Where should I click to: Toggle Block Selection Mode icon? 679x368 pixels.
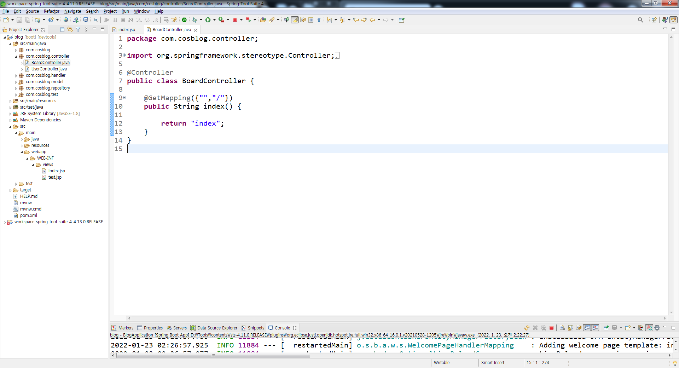tap(311, 20)
